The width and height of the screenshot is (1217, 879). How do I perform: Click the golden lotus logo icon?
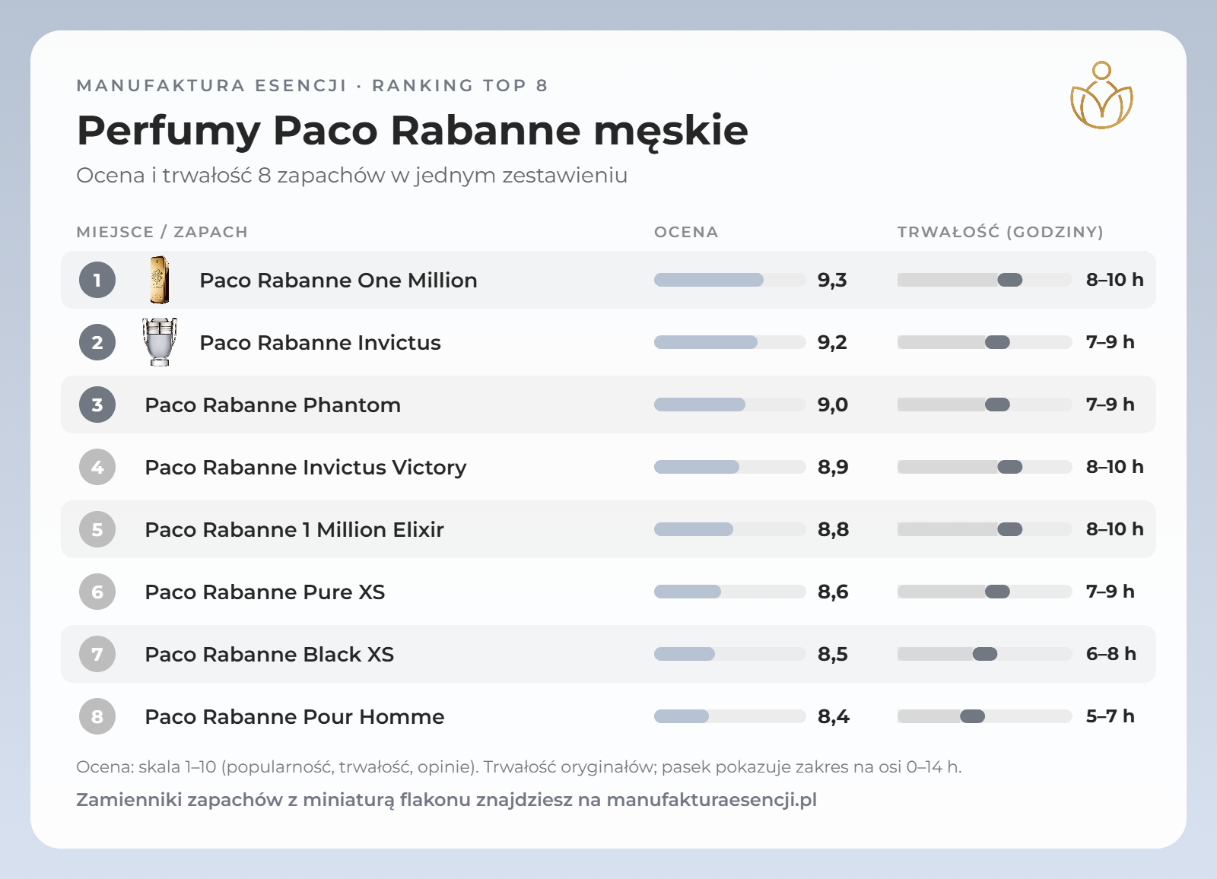[x=1101, y=95]
